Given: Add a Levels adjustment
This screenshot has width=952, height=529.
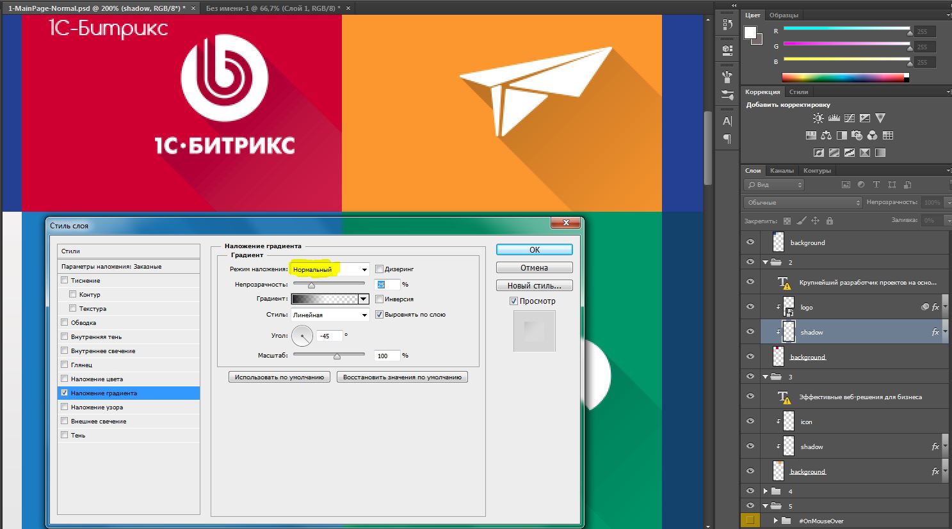Looking at the screenshot, I should (x=834, y=118).
